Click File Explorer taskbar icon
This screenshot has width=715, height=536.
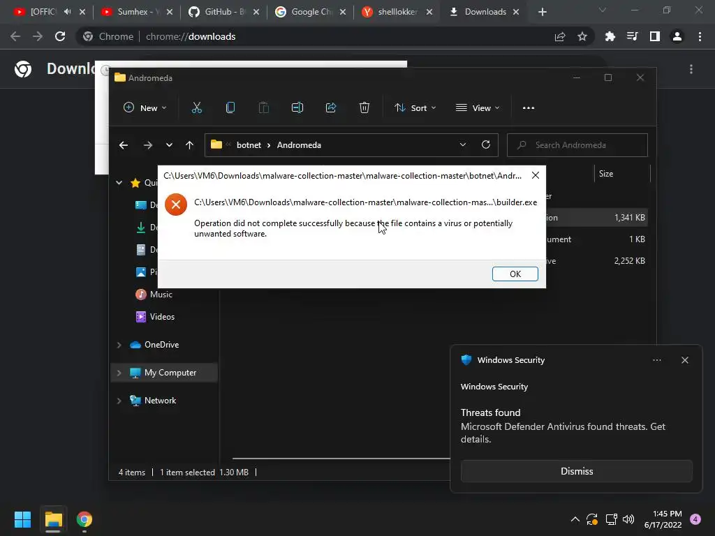coord(53,519)
